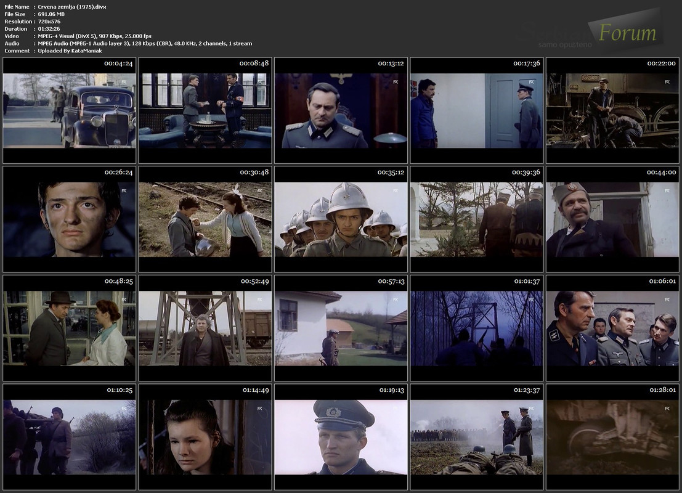This screenshot has width=682, height=493.
Task: Select the 01:01:37 blue night bridge thumbnail
Action: pos(477,328)
